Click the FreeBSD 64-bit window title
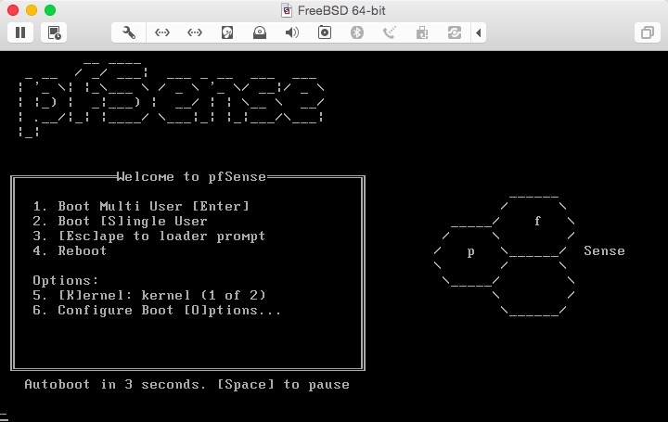The width and height of the screenshot is (668, 422). pos(341,10)
